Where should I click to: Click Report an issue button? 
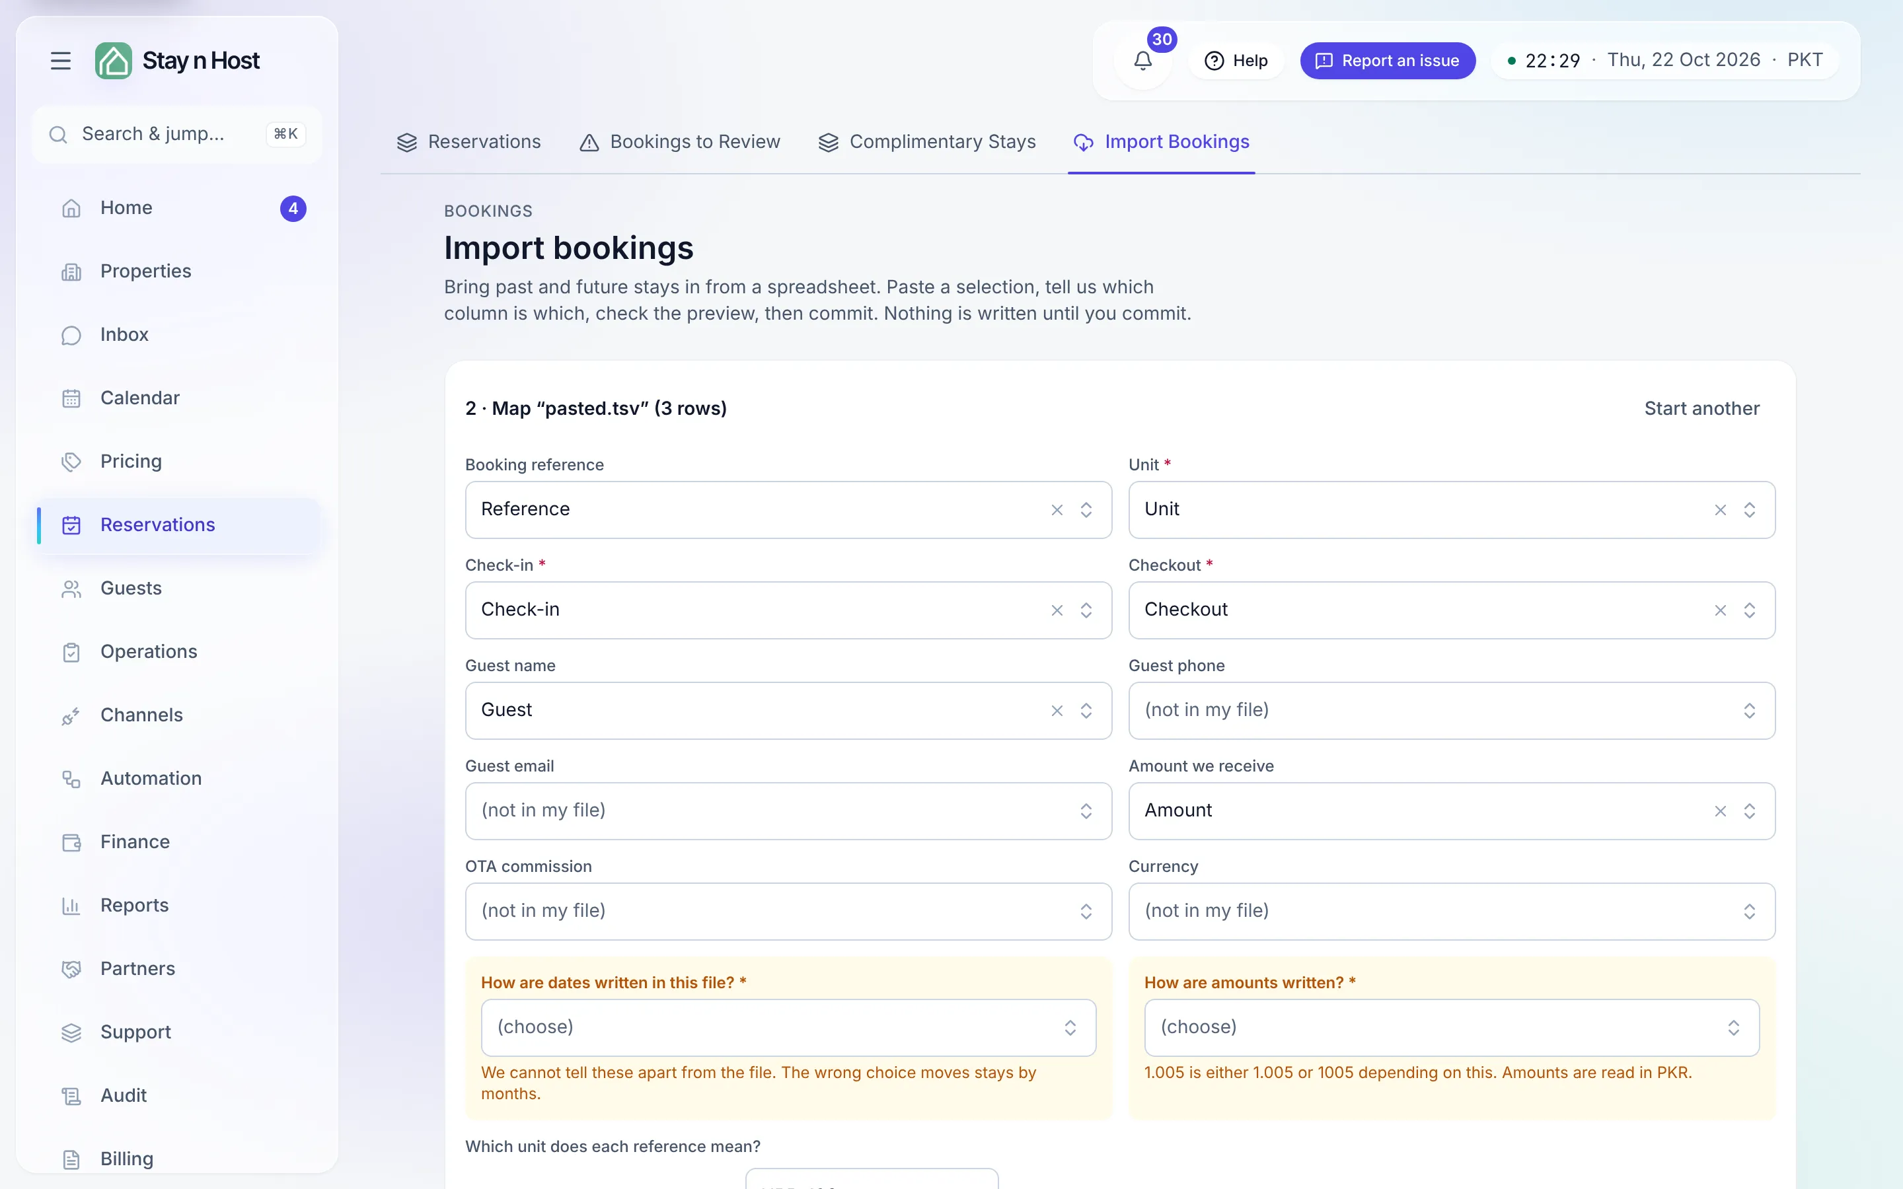[x=1387, y=61]
